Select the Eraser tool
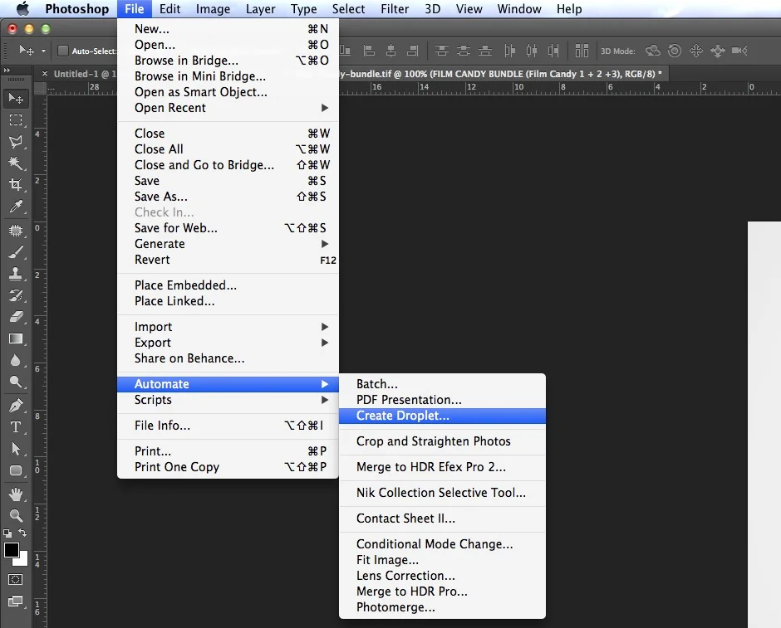The image size is (781, 628). (16, 317)
